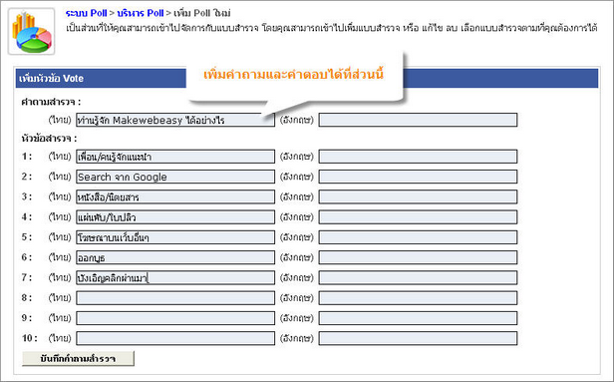Click English field for option 2

coord(418,177)
